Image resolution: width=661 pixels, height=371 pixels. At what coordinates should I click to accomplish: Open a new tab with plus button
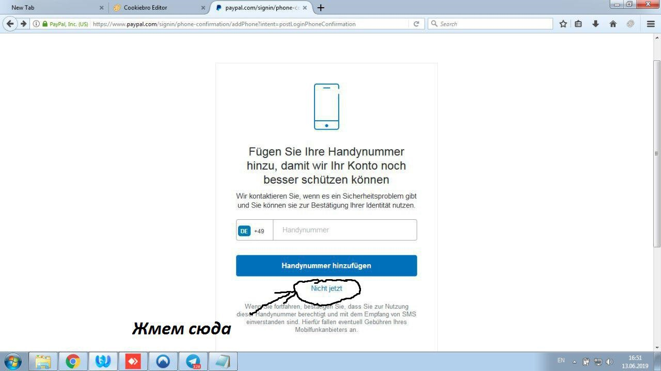click(x=321, y=8)
